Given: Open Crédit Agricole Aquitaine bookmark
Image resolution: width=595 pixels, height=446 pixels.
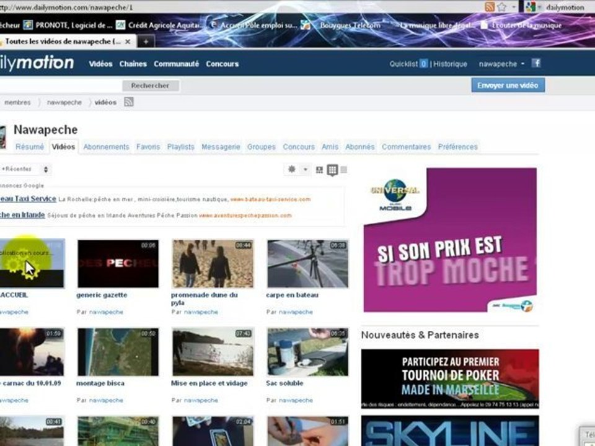Looking at the screenshot, I should tap(159, 25).
